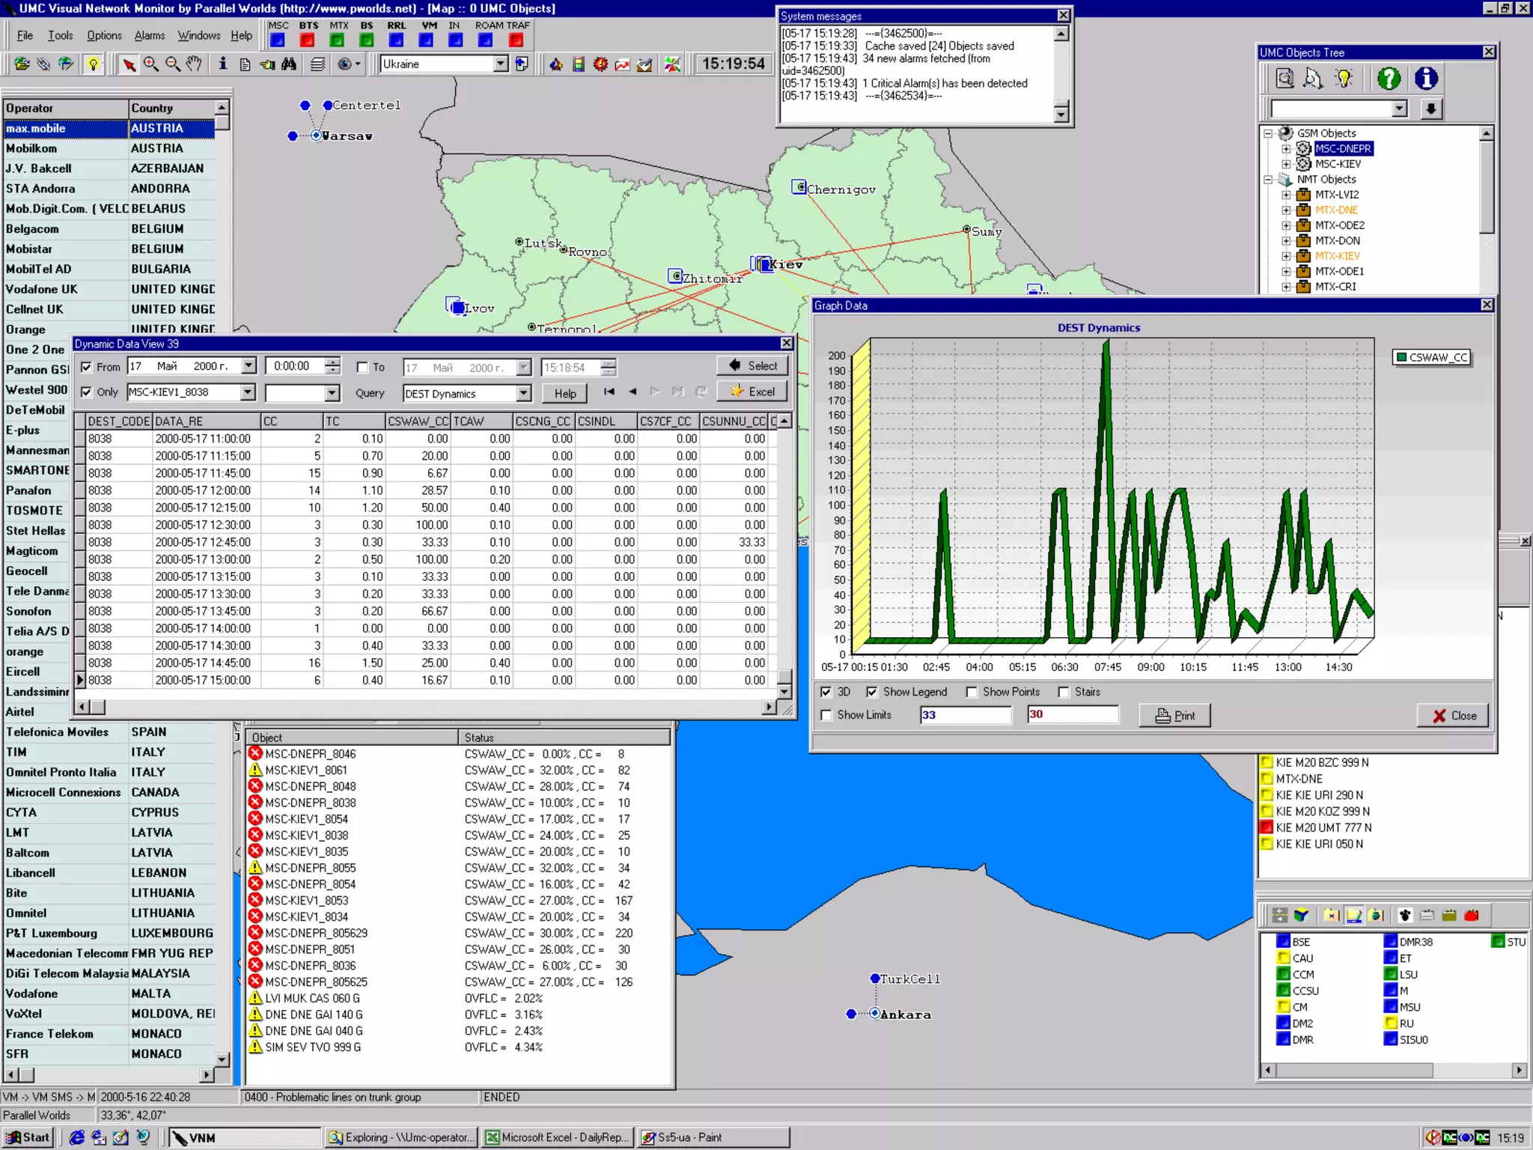Click black down arrow button in Objects Tree
Viewport: 1533px width, 1150px height.
click(1430, 109)
